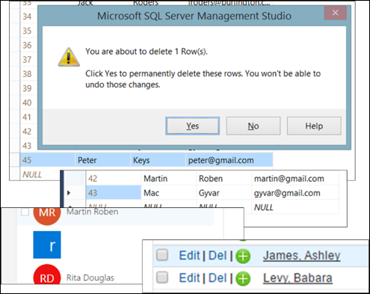This screenshot has width=370, height=294.
Task: Select the peter@gmail.com cell in row 45
Action: point(229,160)
